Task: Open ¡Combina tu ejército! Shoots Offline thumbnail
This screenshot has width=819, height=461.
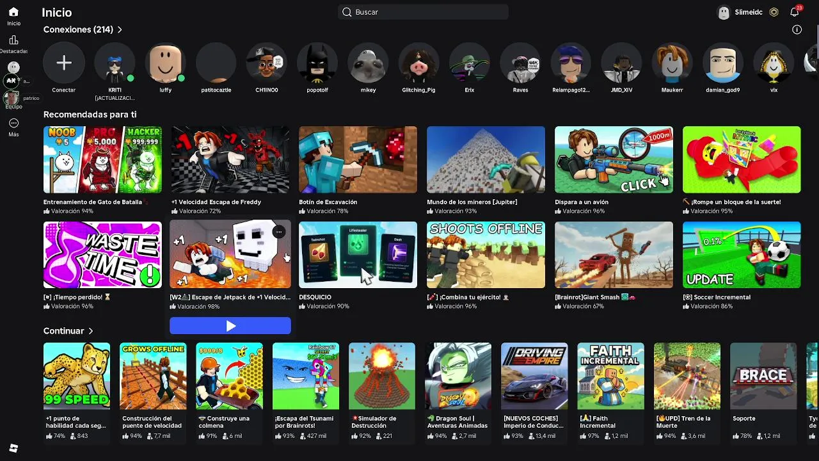Action: 486,255
